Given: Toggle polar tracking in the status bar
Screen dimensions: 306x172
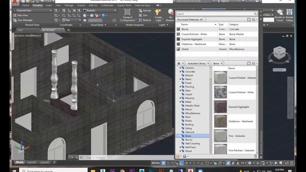Looking at the screenshot, I should (186, 163).
